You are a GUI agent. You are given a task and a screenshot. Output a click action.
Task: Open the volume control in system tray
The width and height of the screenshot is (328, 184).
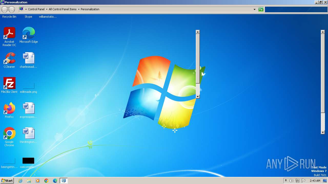(x=291, y=181)
